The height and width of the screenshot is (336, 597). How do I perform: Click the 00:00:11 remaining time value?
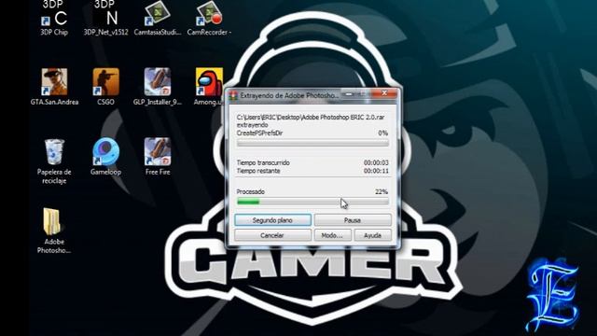click(376, 171)
